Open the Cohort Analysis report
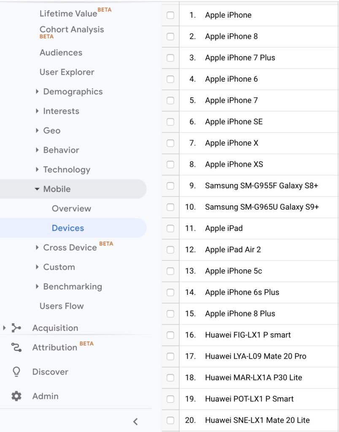Image resolution: width=339 pixels, height=432 pixels. tap(72, 30)
